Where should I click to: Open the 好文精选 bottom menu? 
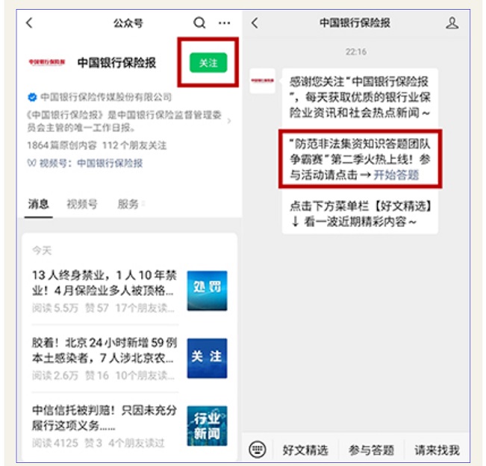[305, 450]
